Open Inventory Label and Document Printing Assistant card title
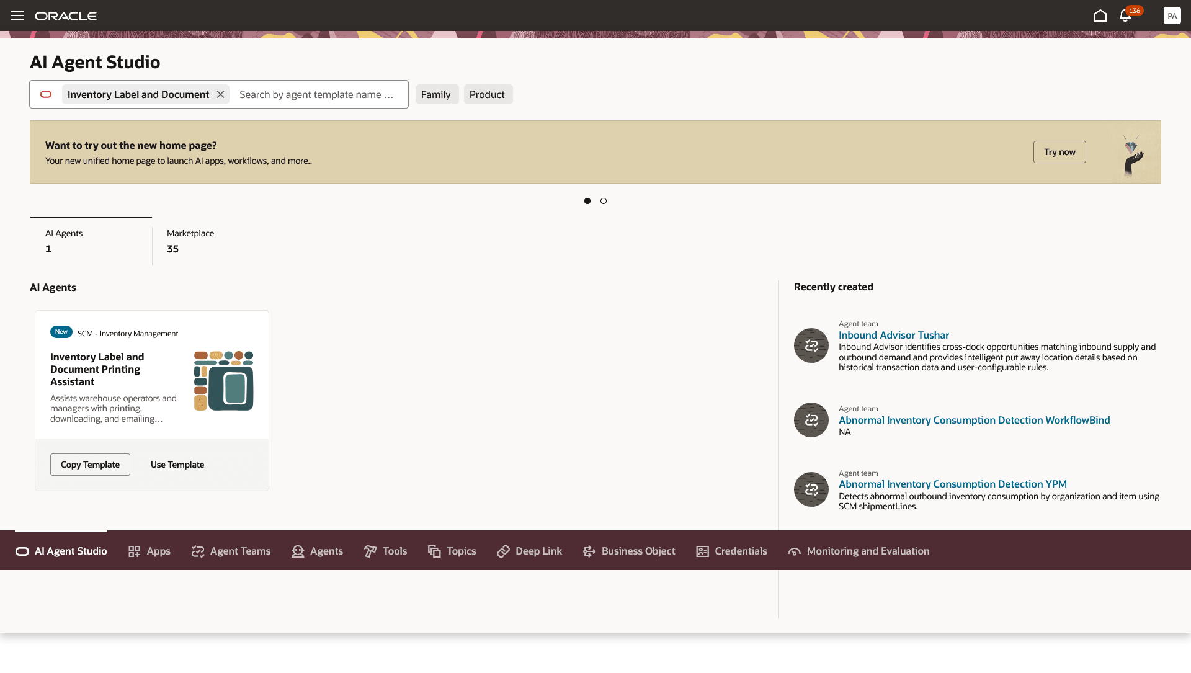Screen dimensions: 1191x673 click(x=97, y=369)
